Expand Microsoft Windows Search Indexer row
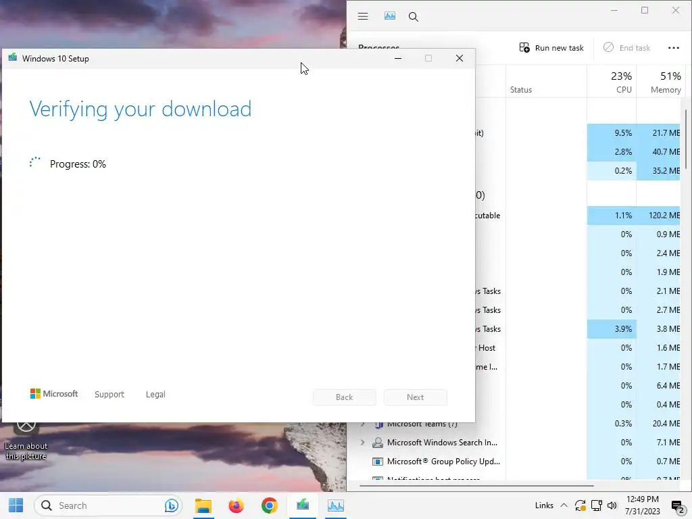Screen dimensions: 692x519 [363, 442]
